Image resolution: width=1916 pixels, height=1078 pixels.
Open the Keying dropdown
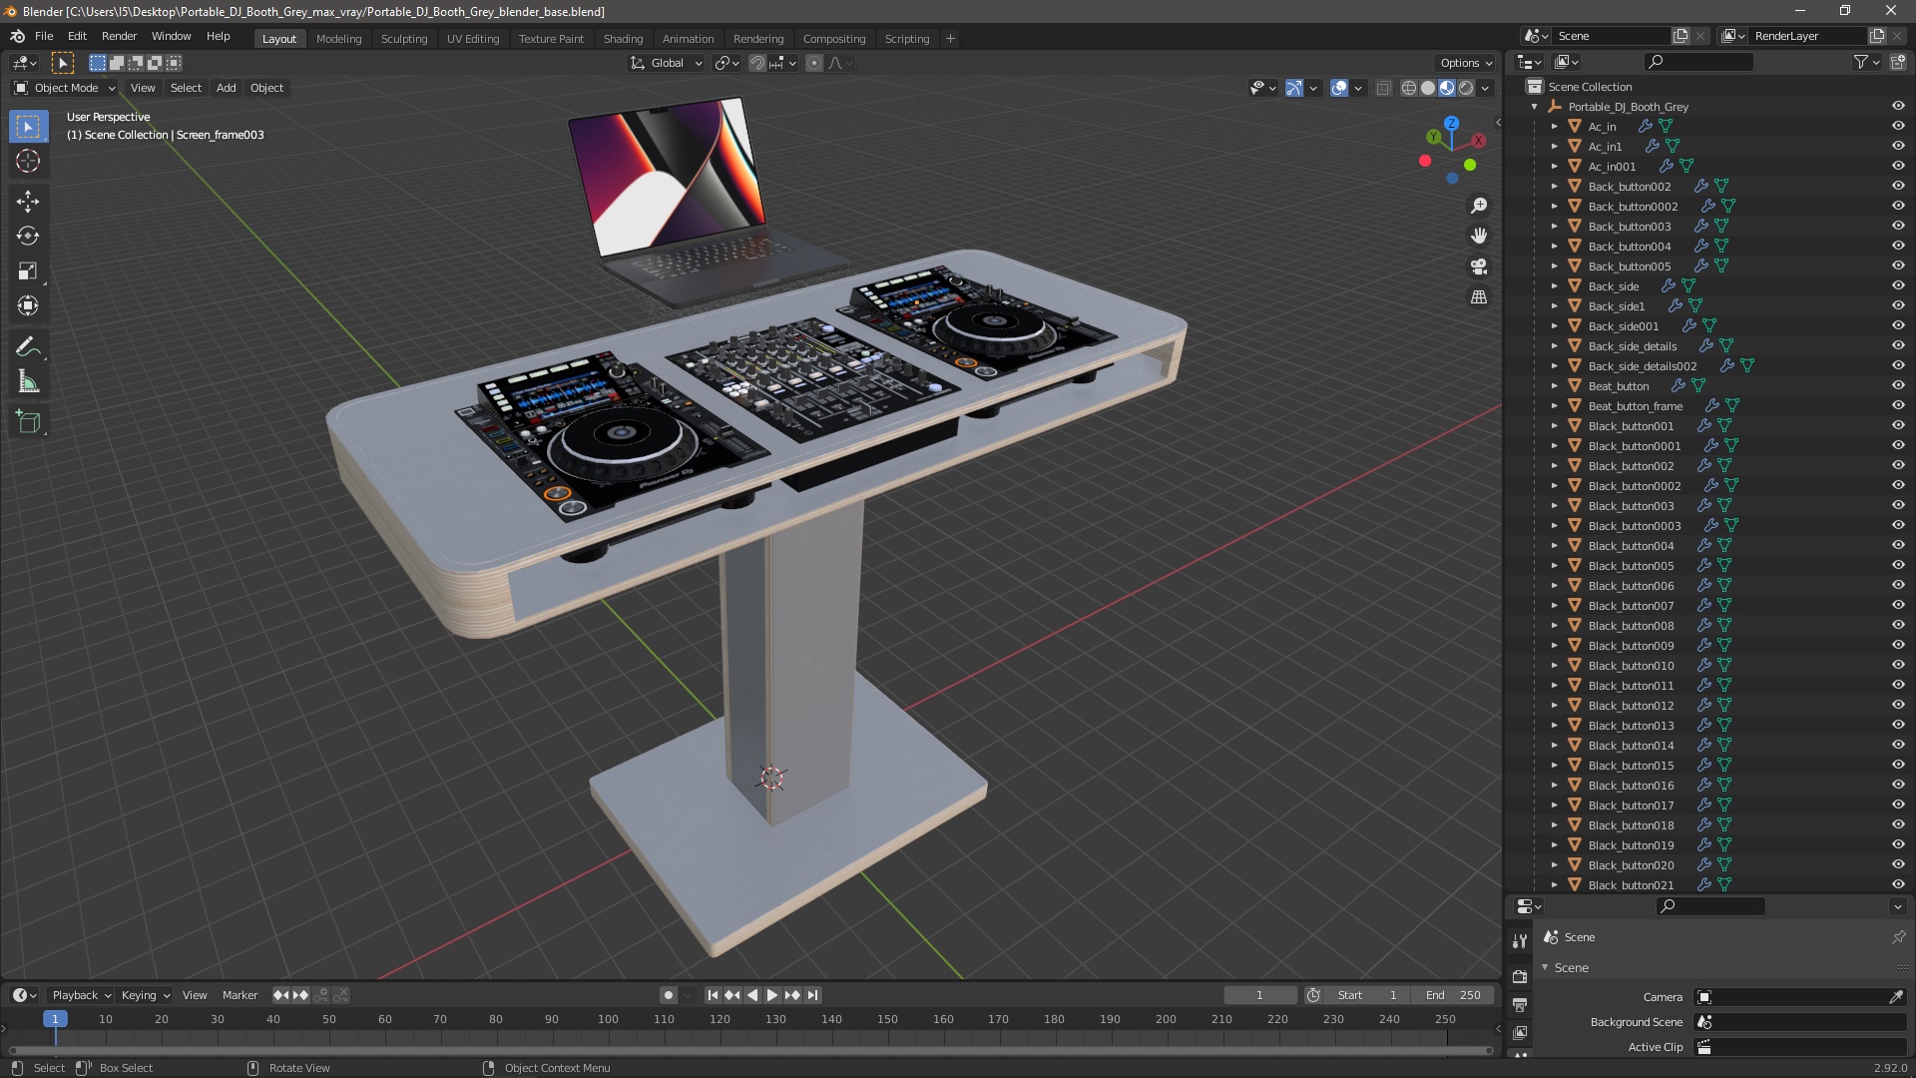click(146, 995)
